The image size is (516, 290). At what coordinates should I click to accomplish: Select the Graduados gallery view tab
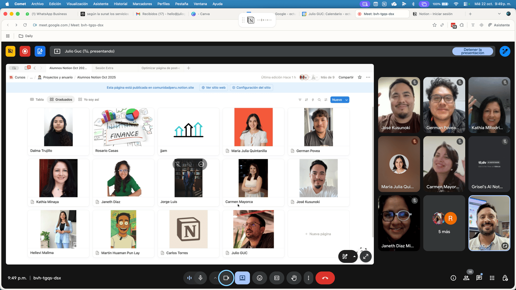(x=61, y=100)
